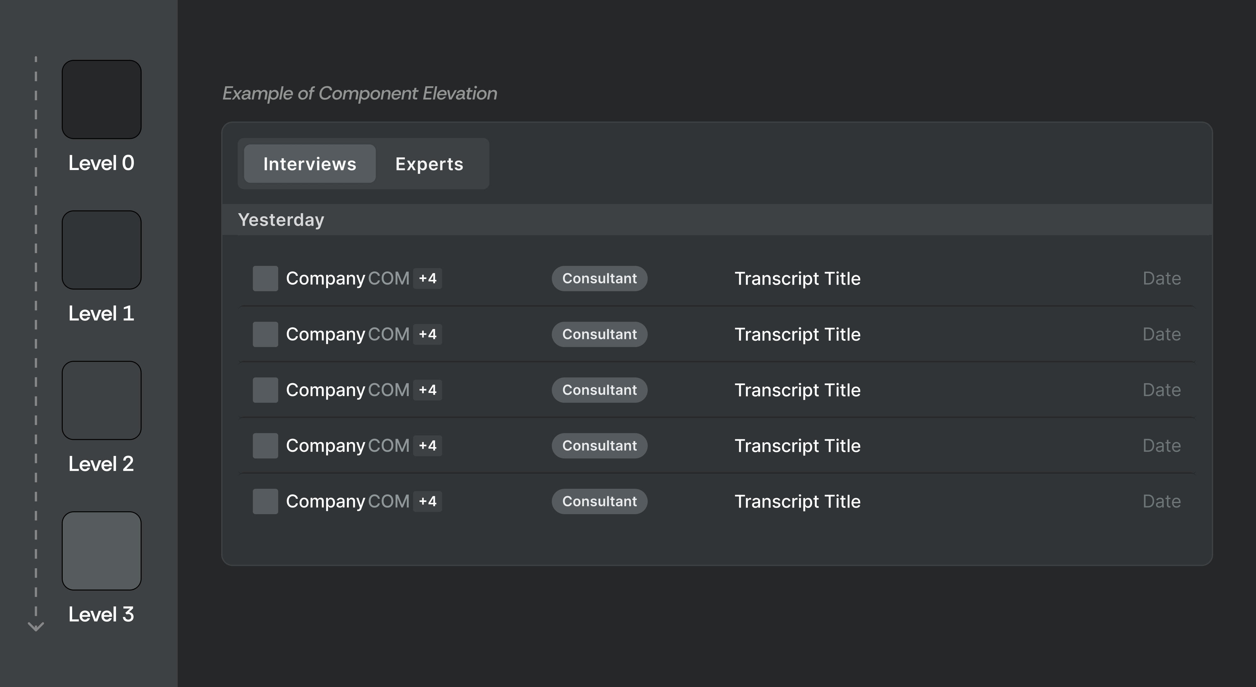Expand the +4 badge in last row

pyautogui.click(x=428, y=501)
